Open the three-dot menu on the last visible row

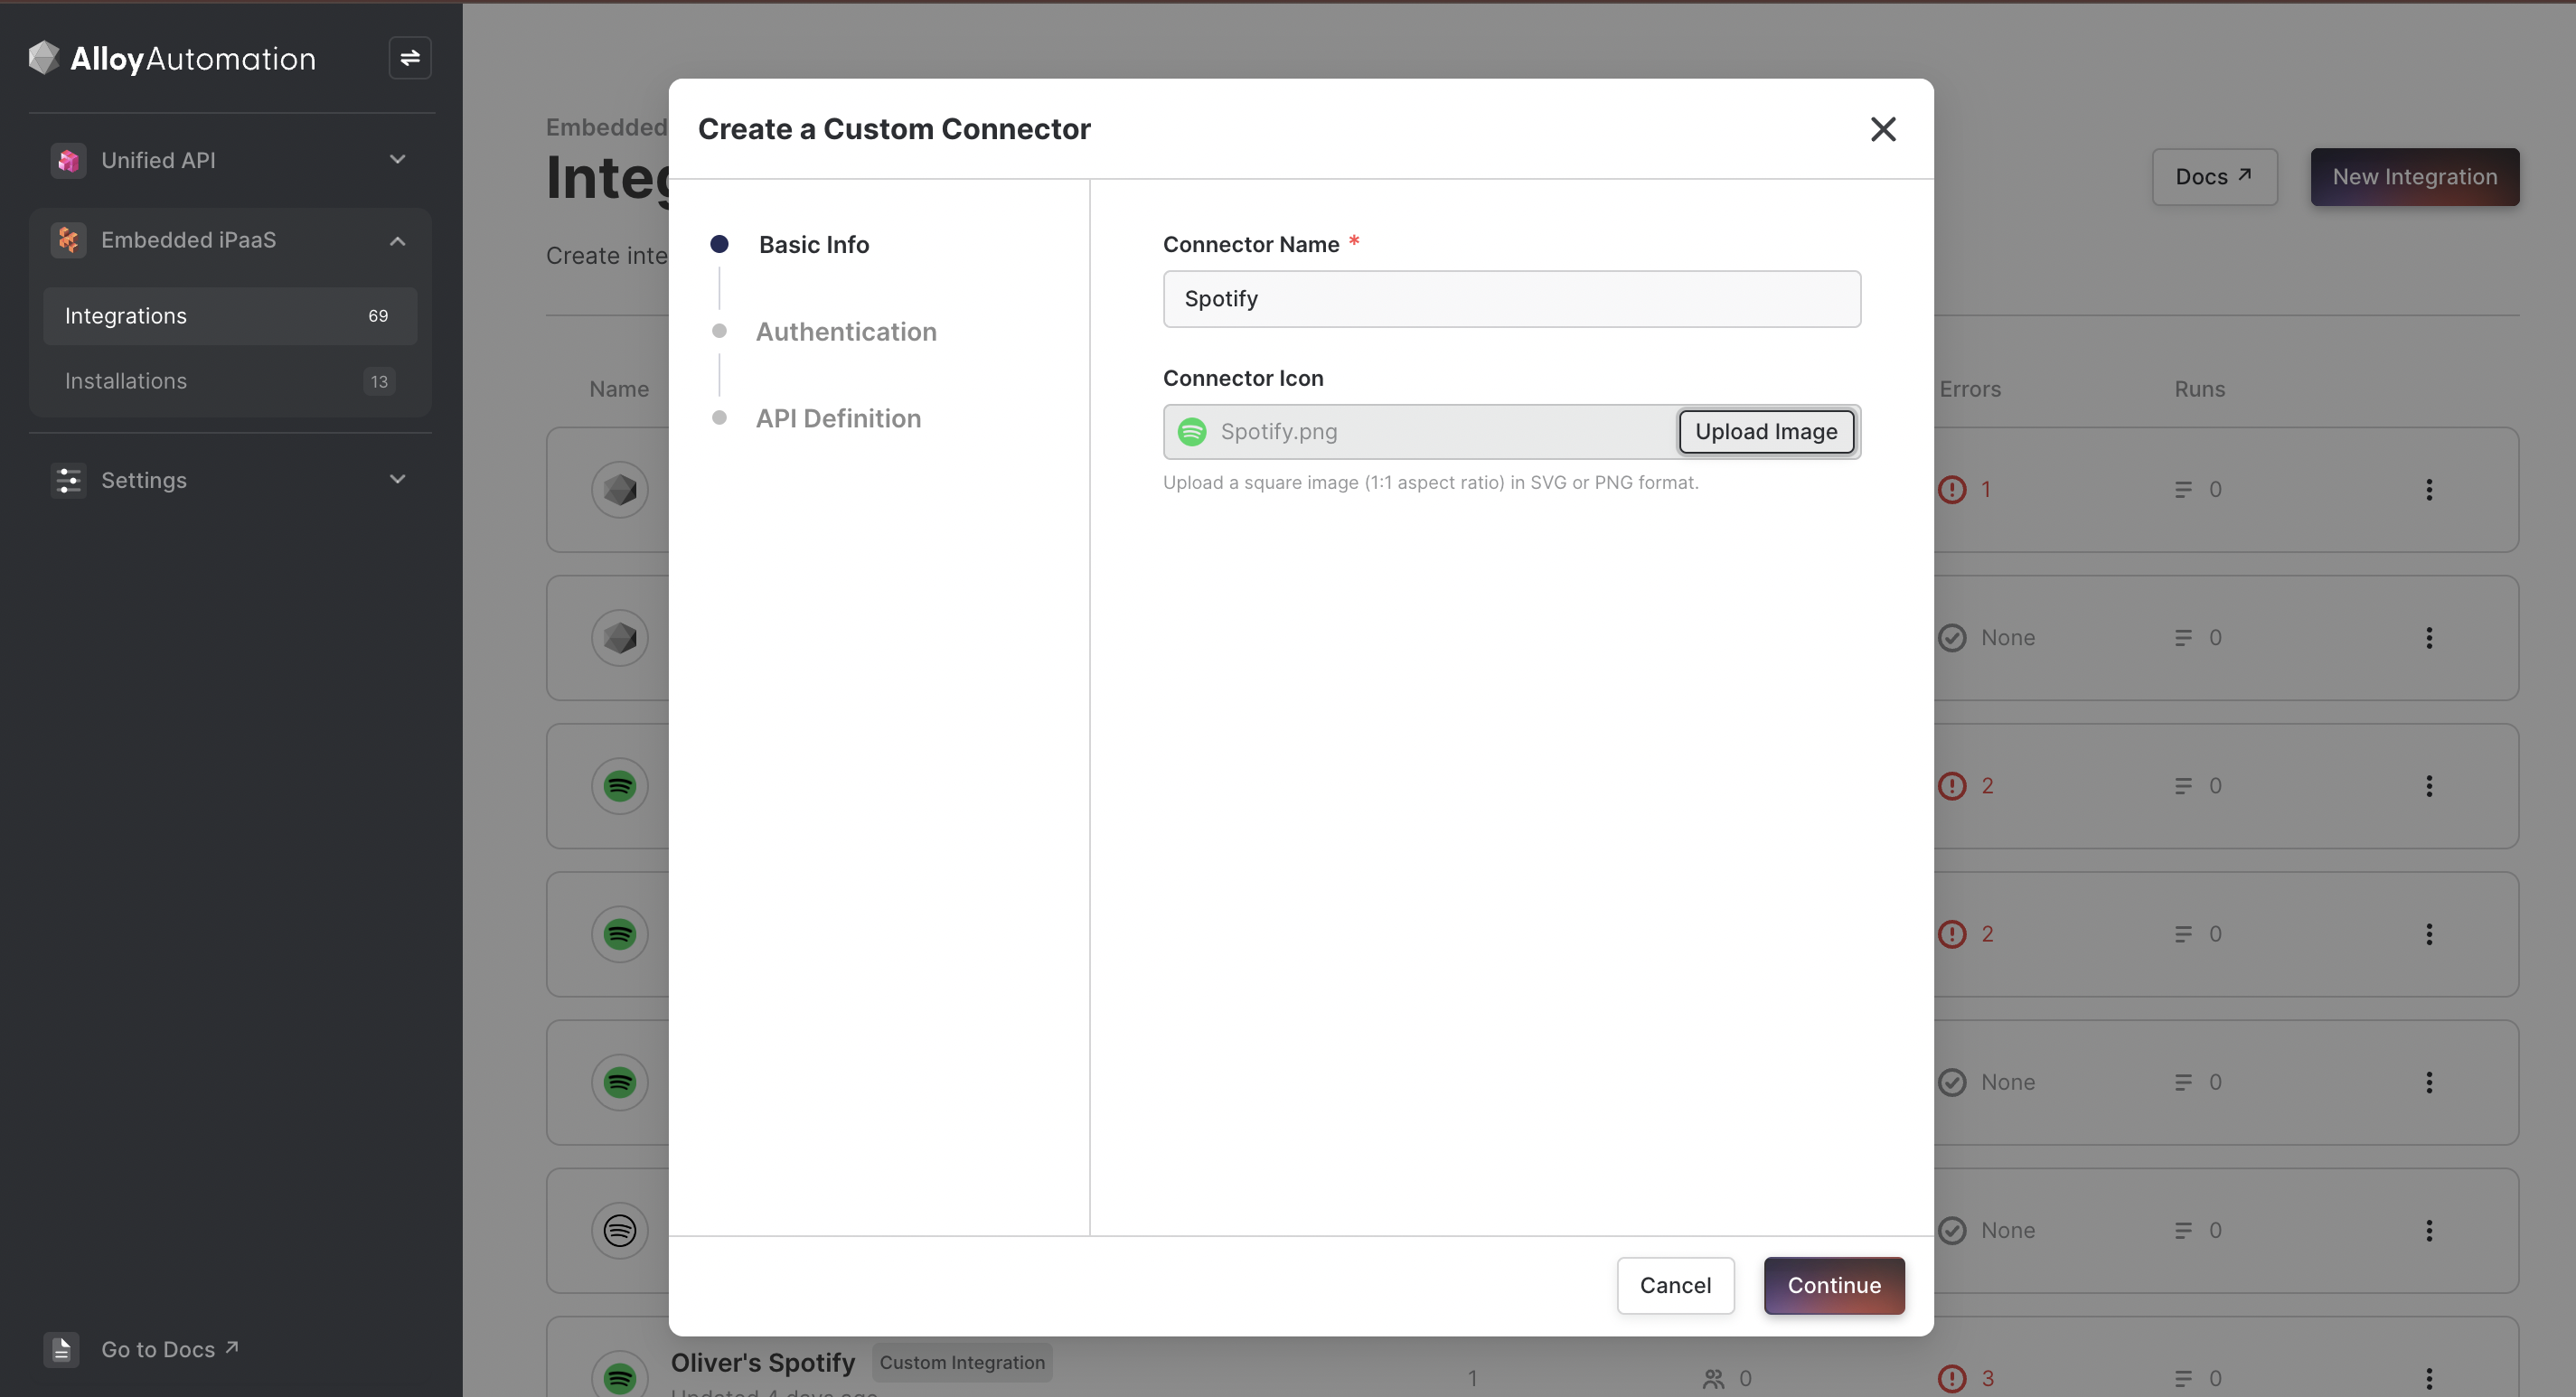point(2429,1378)
